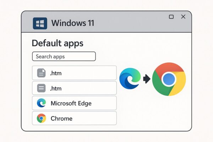Click the Windows logo icon in title bar
The height and width of the screenshot is (142, 213).
tap(40, 23)
